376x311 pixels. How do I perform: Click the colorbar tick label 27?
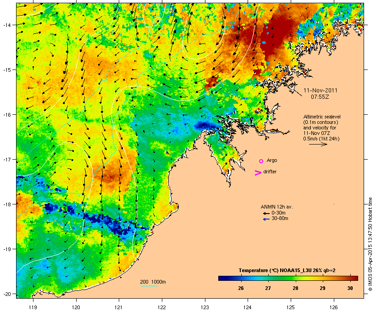click(x=268, y=288)
